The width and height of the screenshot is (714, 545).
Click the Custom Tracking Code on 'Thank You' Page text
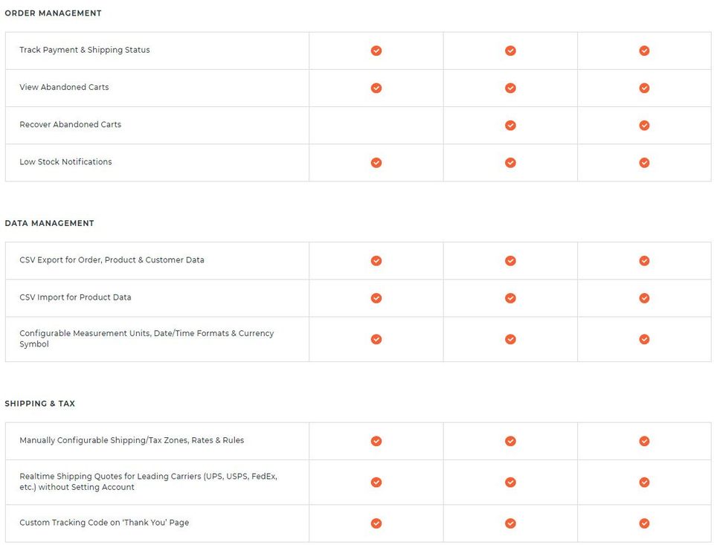(104, 523)
